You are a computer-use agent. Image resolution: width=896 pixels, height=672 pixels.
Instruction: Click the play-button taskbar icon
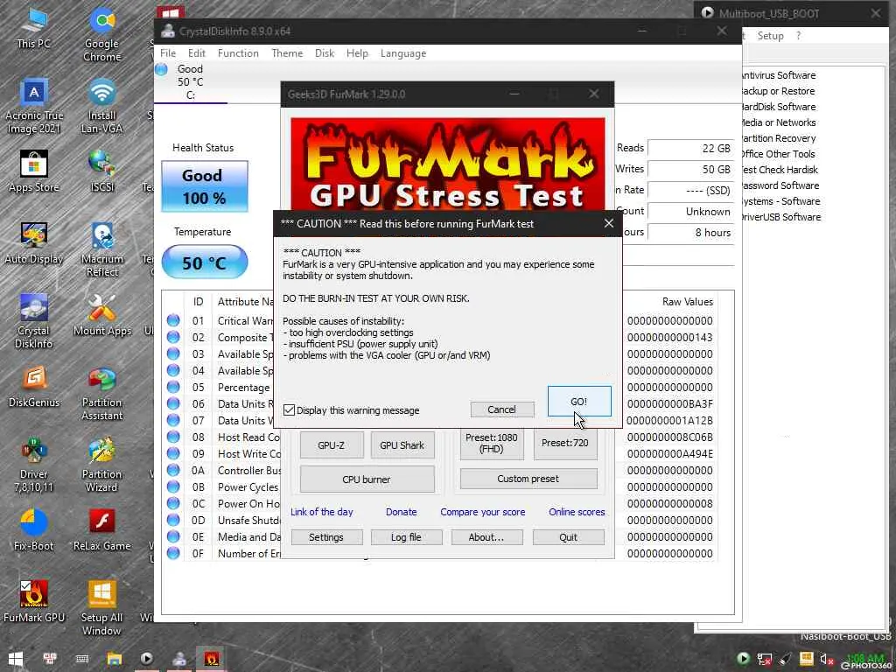(146, 659)
